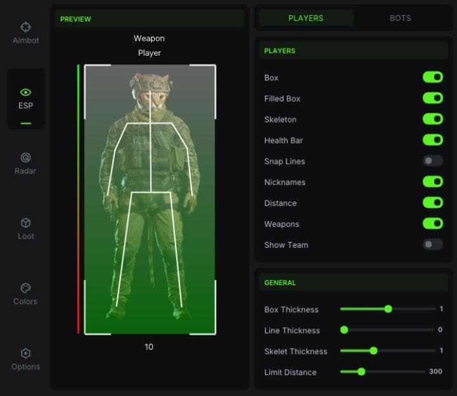Image resolution: width=457 pixels, height=396 pixels.
Task: Switch to the Bots tab
Action: 400,18
